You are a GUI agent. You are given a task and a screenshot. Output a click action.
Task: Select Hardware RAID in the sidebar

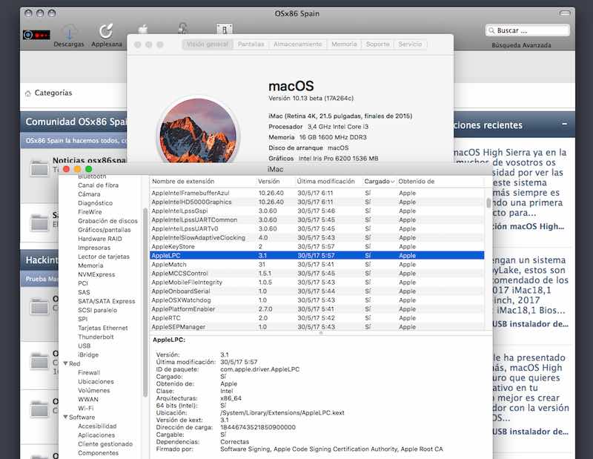(100, 239)
